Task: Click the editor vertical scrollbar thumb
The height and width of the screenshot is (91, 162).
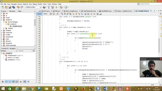Action: [x=159, y=45]
